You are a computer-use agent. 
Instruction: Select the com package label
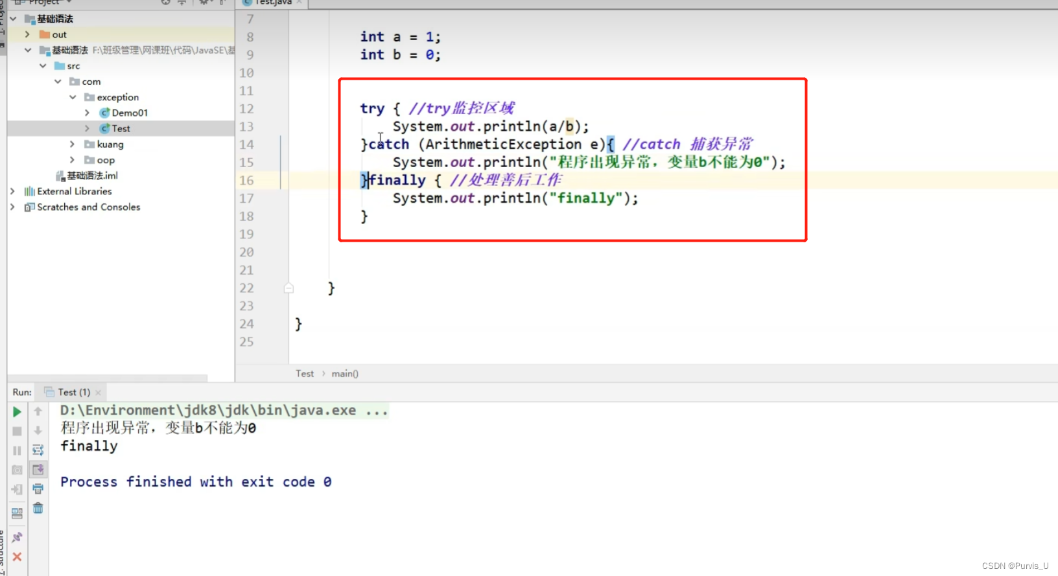point(91,82)
